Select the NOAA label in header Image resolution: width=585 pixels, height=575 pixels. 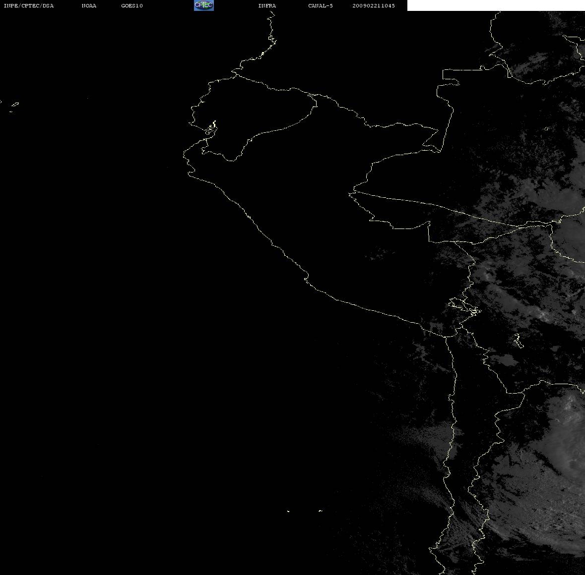coord(89,5)
